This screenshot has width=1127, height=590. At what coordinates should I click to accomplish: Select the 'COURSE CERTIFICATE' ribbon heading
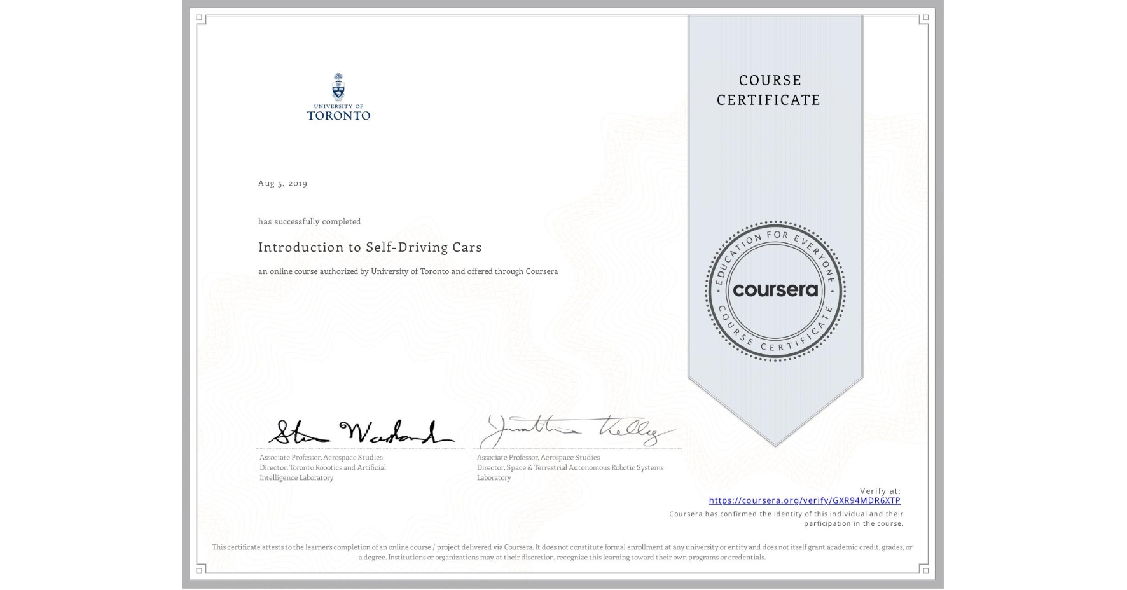click(769, 90)
